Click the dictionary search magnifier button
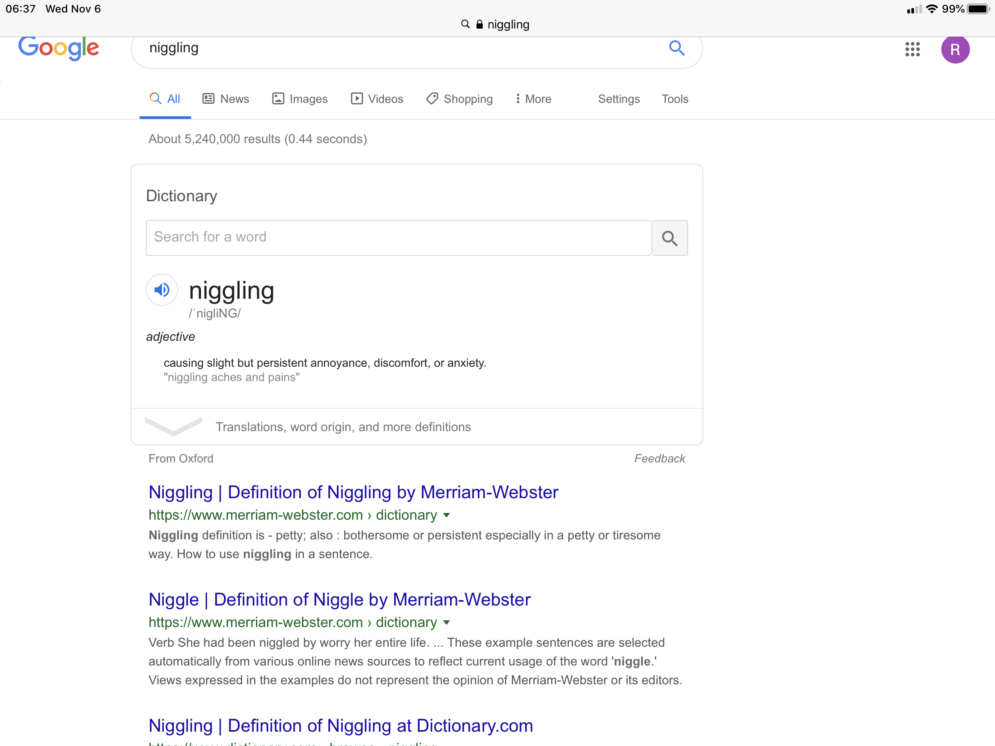This screenshot has width=995, height=746. point(669,238)
